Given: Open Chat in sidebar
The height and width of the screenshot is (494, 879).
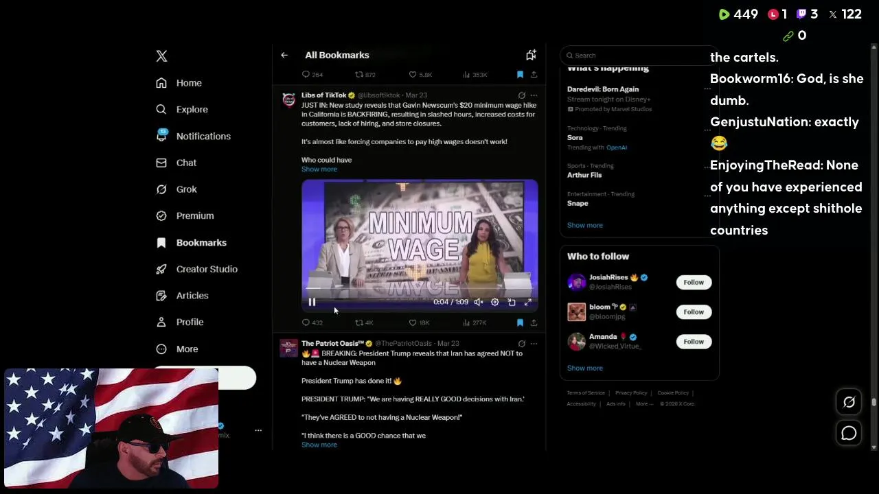Looking at the screenshot, I should click(x=176, y=163).
